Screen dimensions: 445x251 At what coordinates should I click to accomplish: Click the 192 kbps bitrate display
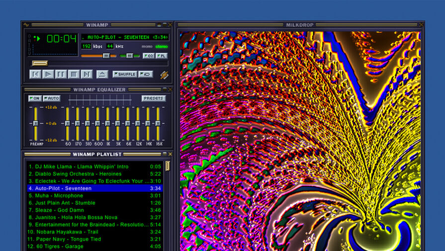coord(87,46)
